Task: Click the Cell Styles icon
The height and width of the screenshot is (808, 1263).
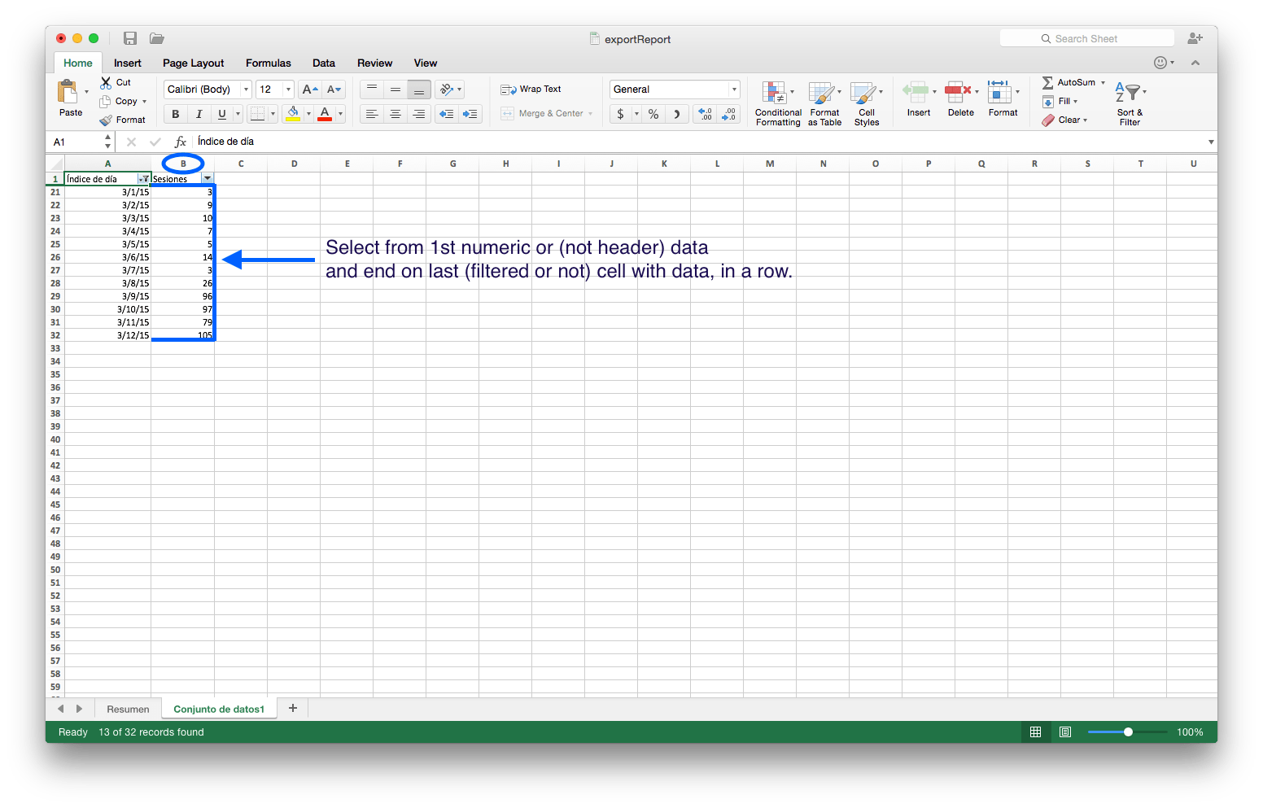Action: 866,102
